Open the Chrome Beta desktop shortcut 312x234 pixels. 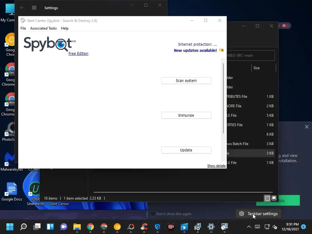pyautogui.click(x=8, y=104)
